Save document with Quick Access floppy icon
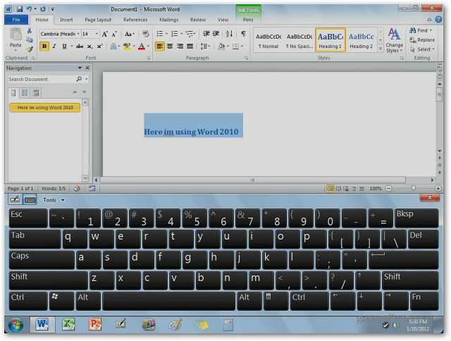The image size is (451, 341). [20, 9]
